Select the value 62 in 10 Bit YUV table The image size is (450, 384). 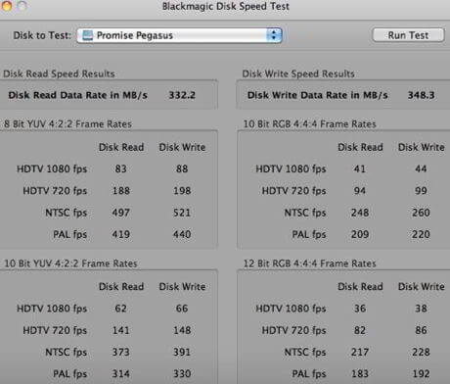click(120, 309)
